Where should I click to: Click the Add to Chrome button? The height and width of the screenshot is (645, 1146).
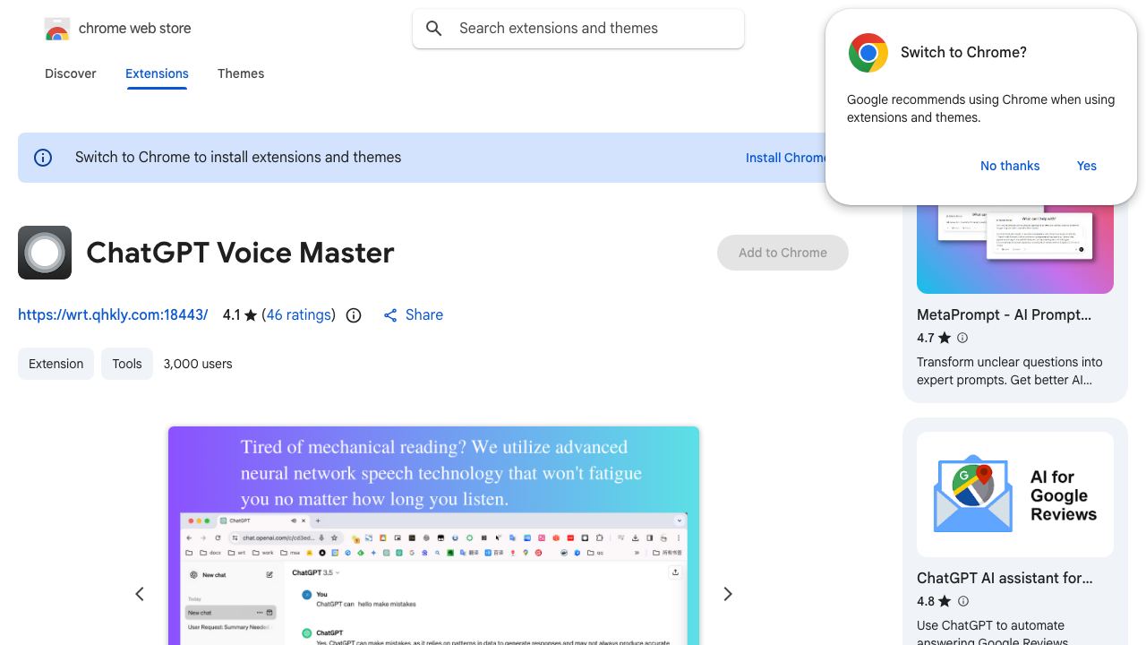tap(783, 253)
